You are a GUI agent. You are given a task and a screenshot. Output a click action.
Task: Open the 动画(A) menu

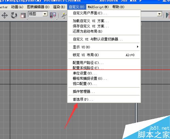17,7
